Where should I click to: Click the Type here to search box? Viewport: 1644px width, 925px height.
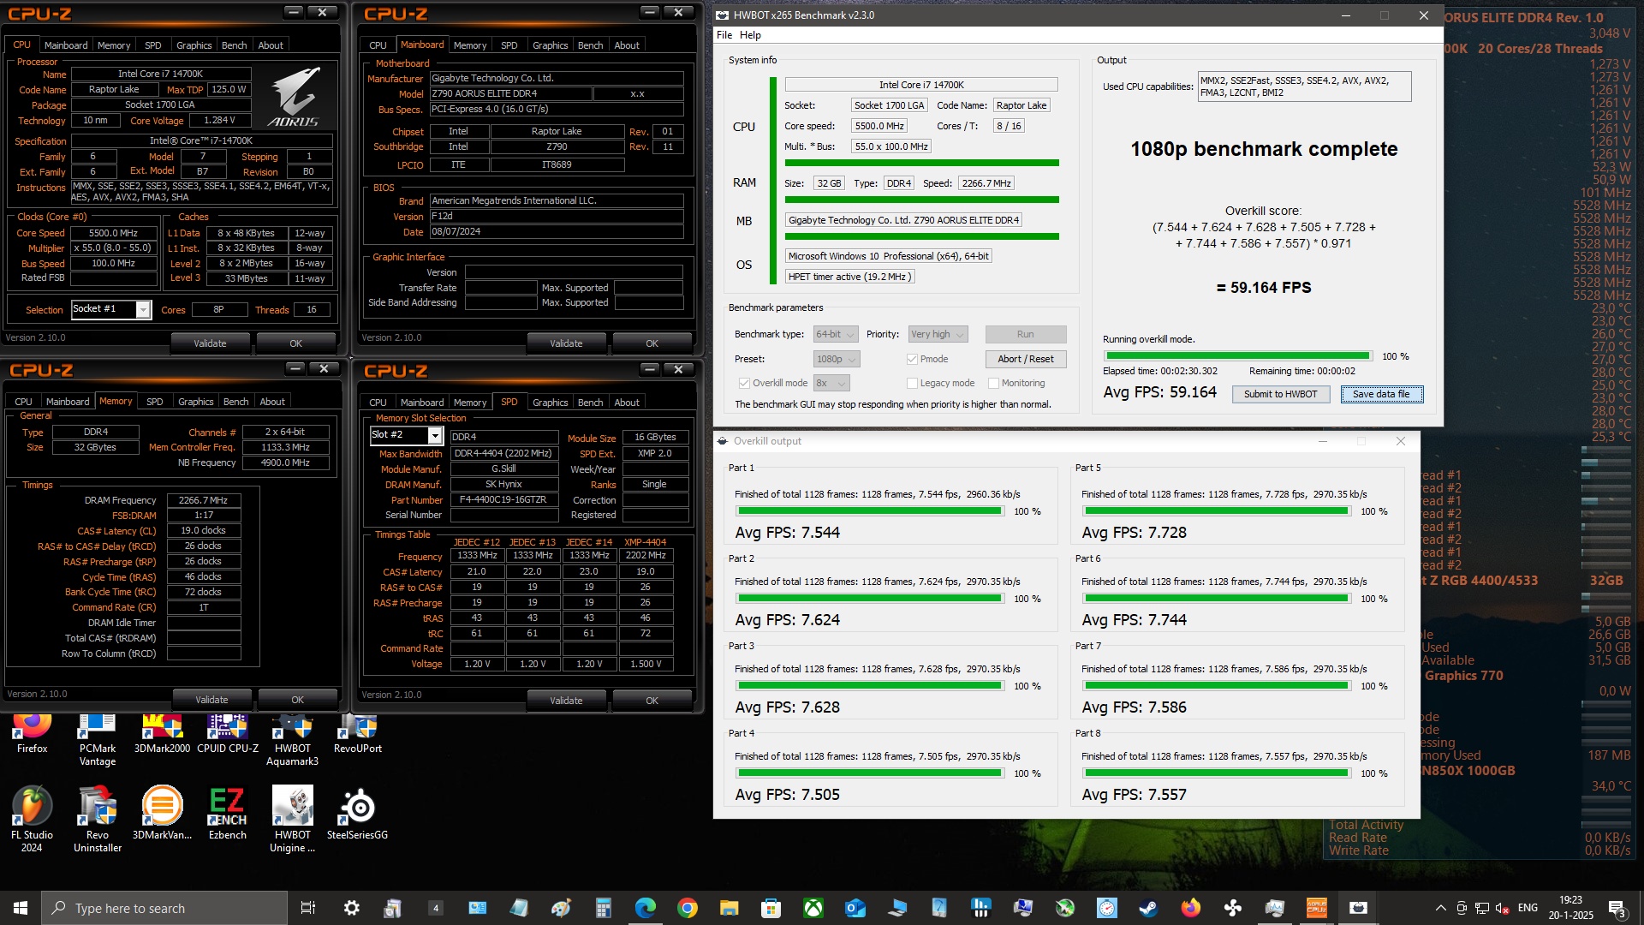coord(164,908)
